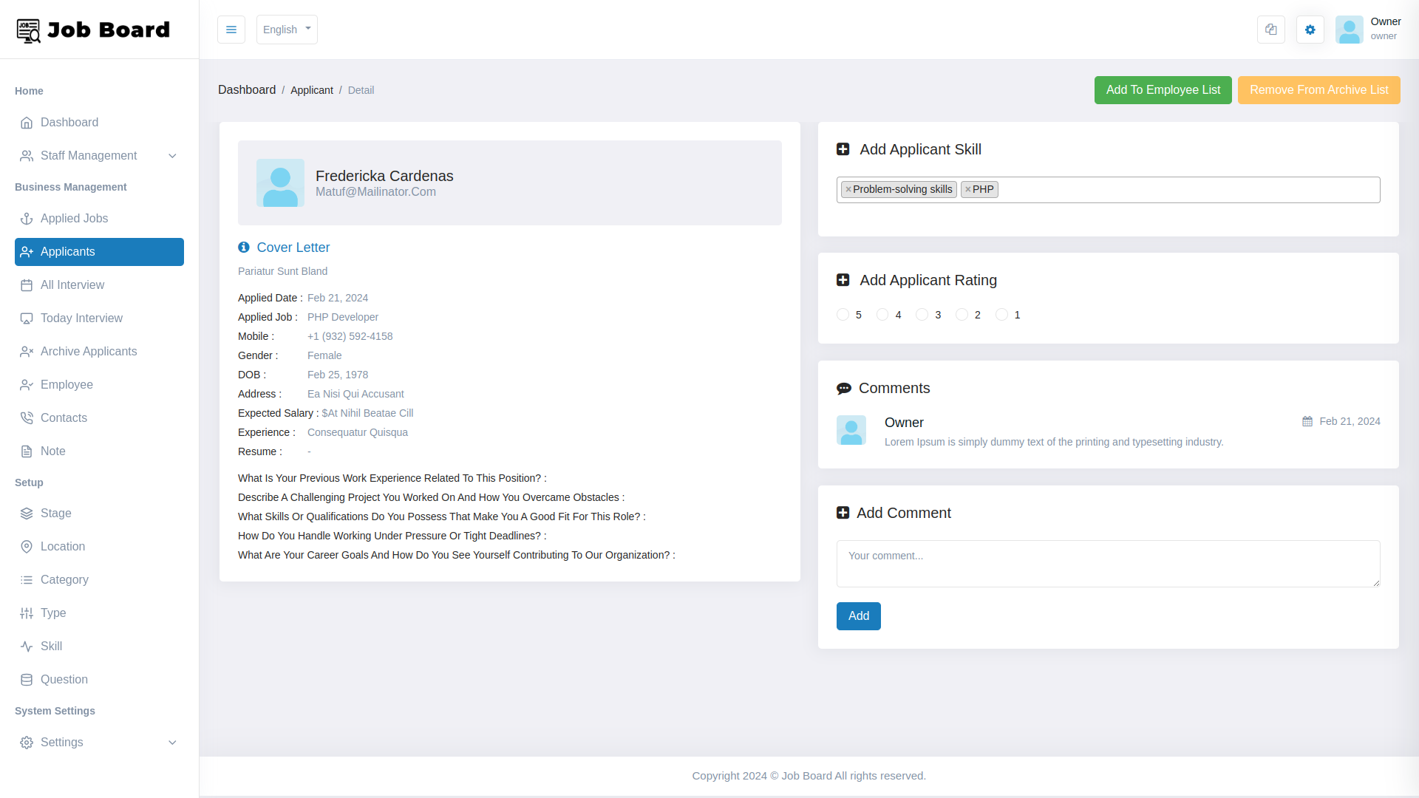1419x798 pixels.
Task: Click Remove From Archive List button
Action: point(1318,89)
